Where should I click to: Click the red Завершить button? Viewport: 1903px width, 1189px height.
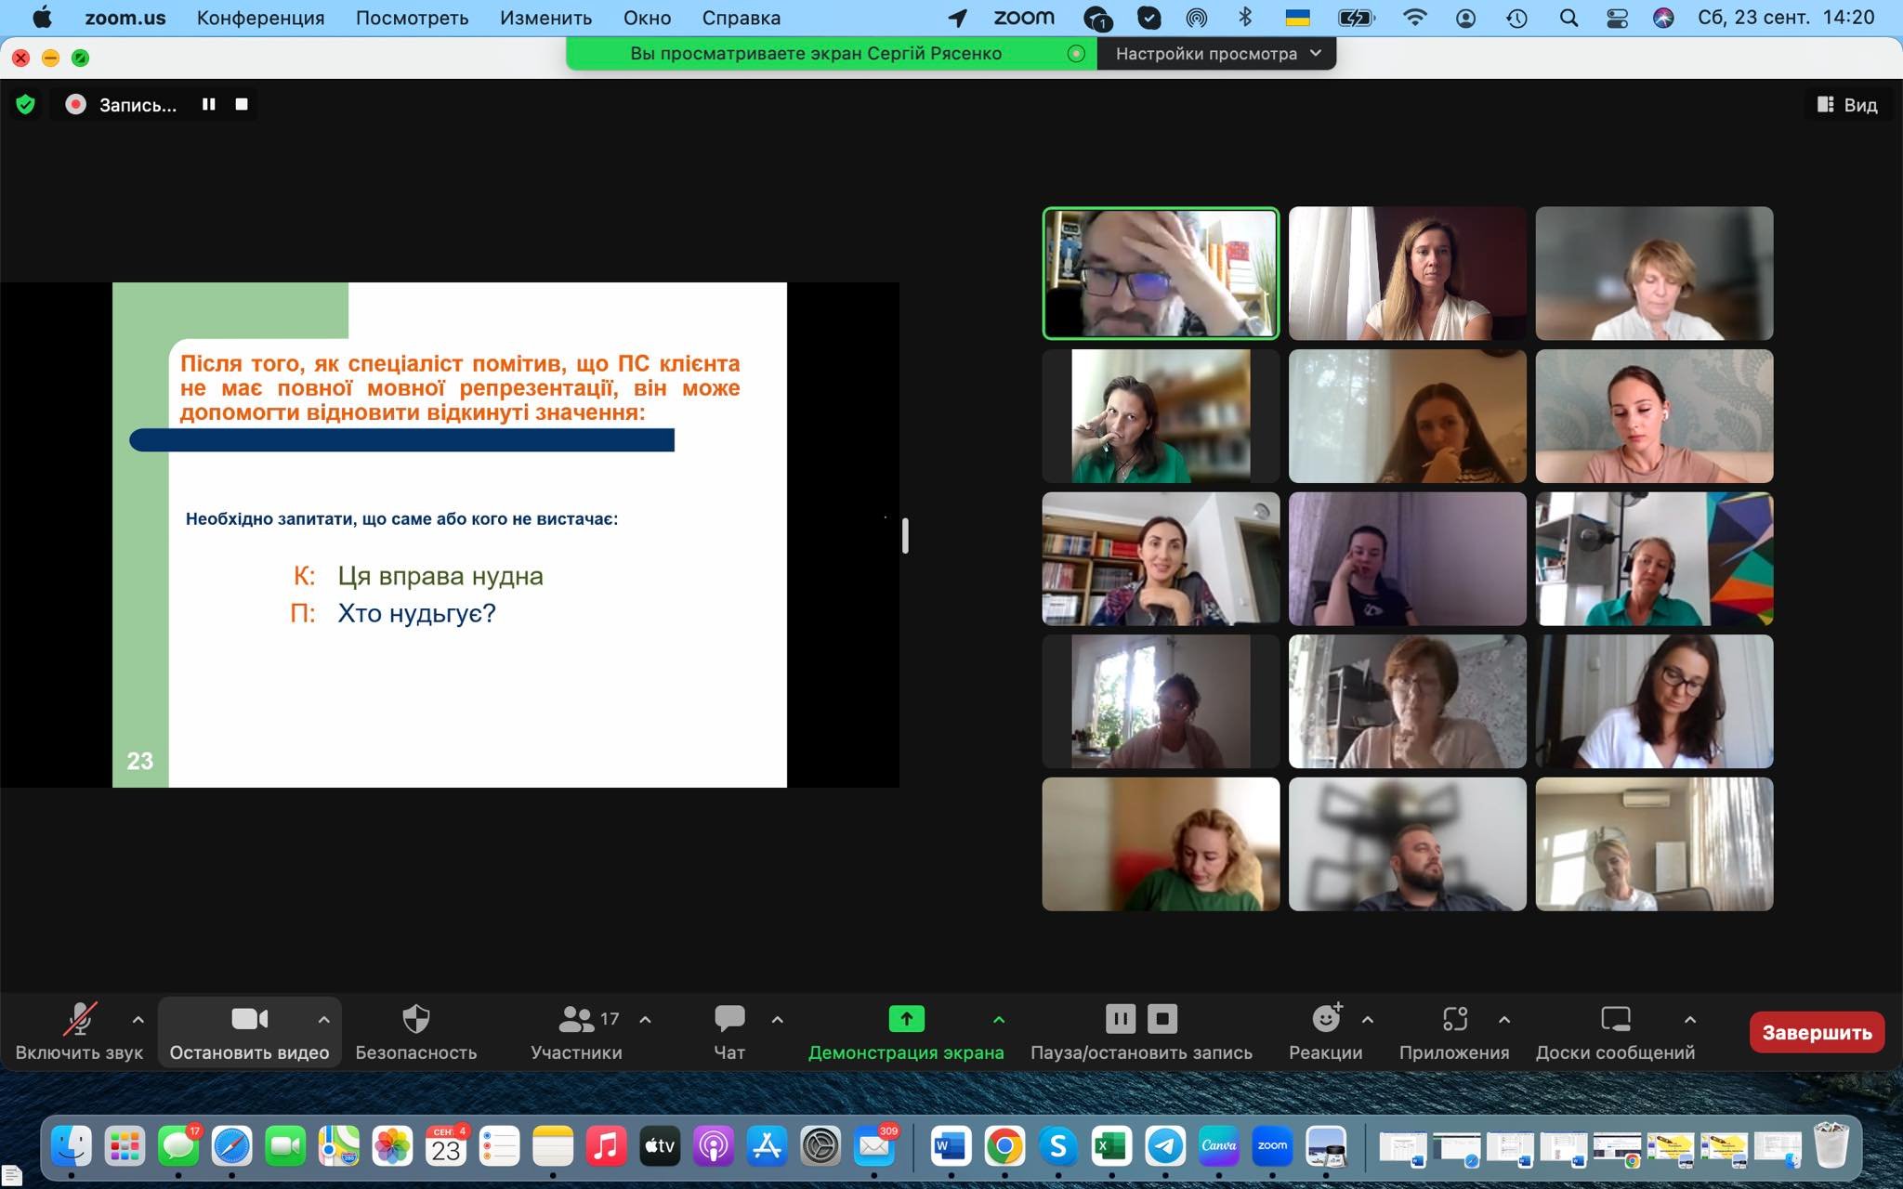tap(1816, 1033)
